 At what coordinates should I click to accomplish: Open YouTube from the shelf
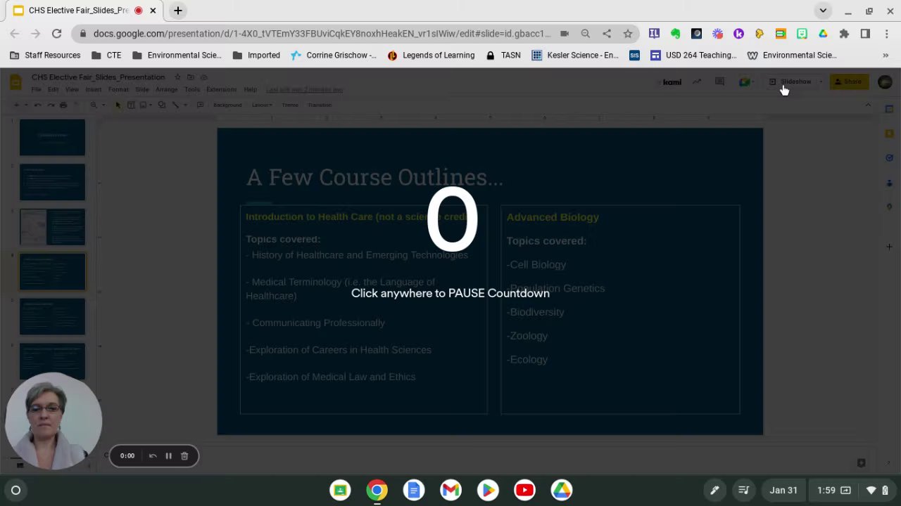pos(524,490)
